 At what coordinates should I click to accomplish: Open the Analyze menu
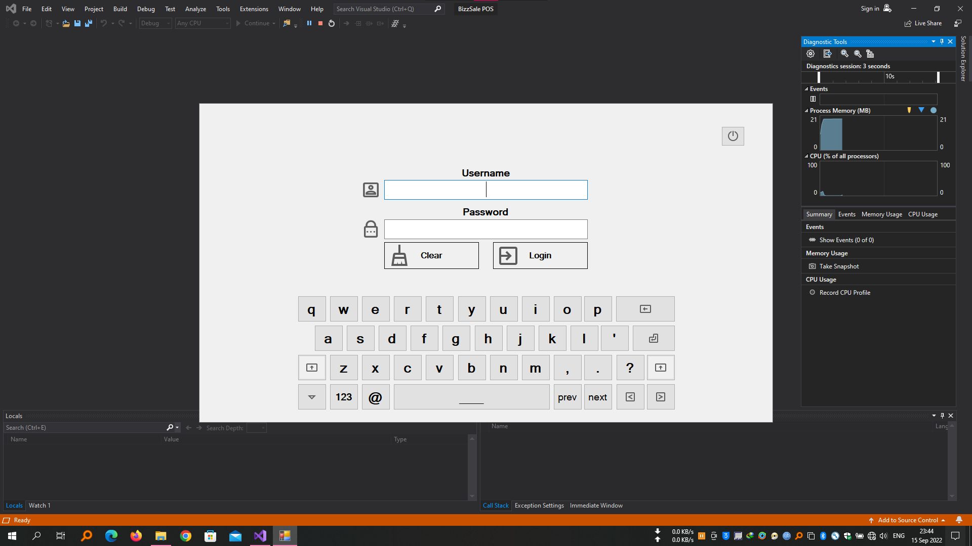(195, 9)
